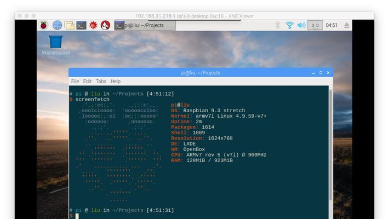Click the 'DE: LXDE' line
This screenshot has width=389, height=219.
[183, 143]
